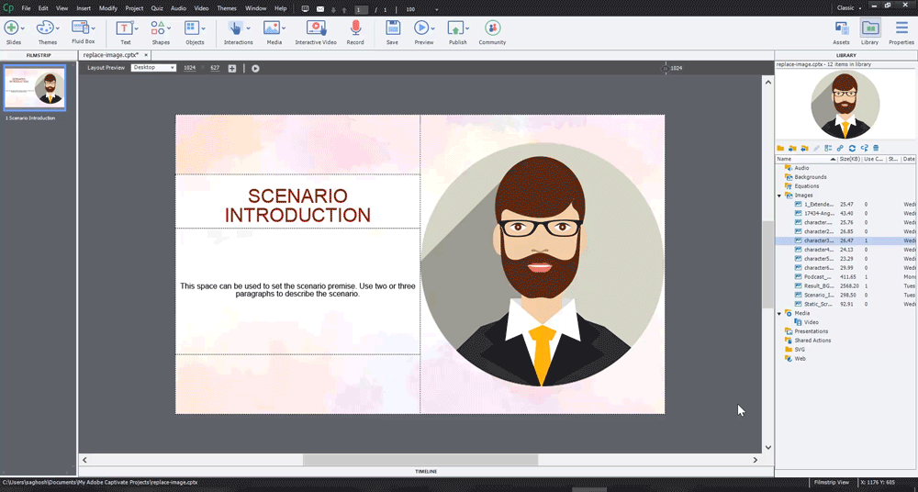
Task: Click the horizontal scrollbar thumb of canvas
Action: click(420, 461)
